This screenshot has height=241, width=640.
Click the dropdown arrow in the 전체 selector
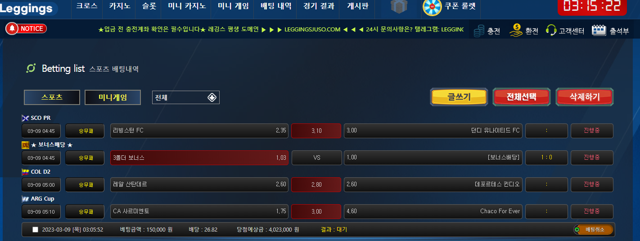pos(212,97)
